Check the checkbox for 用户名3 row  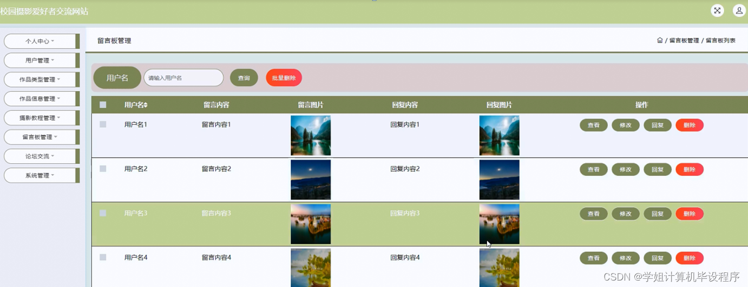(x=103, y=213)
